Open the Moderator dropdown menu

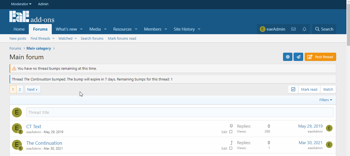point(21,4)
